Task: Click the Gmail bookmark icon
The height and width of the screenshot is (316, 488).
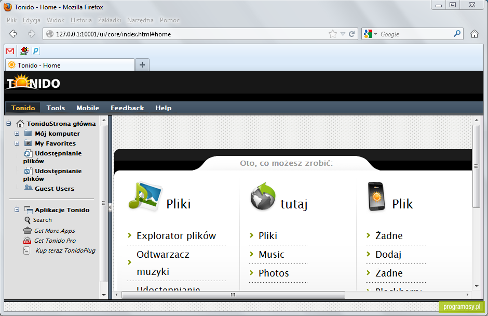Action: (10, 51)
